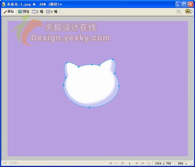Maximize the 未命名-1.png document window
The height and width of the screenshot is (167, 195).
[184, 4]
